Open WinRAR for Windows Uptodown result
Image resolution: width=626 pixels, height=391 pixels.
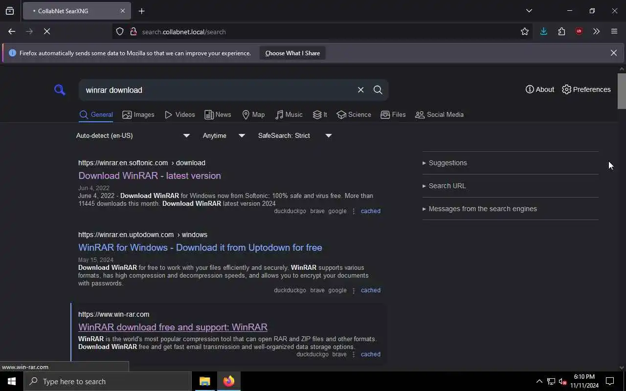click(200, 247)
